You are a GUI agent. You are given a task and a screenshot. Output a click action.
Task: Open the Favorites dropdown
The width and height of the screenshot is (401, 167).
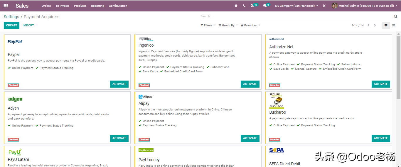[250, 25]
